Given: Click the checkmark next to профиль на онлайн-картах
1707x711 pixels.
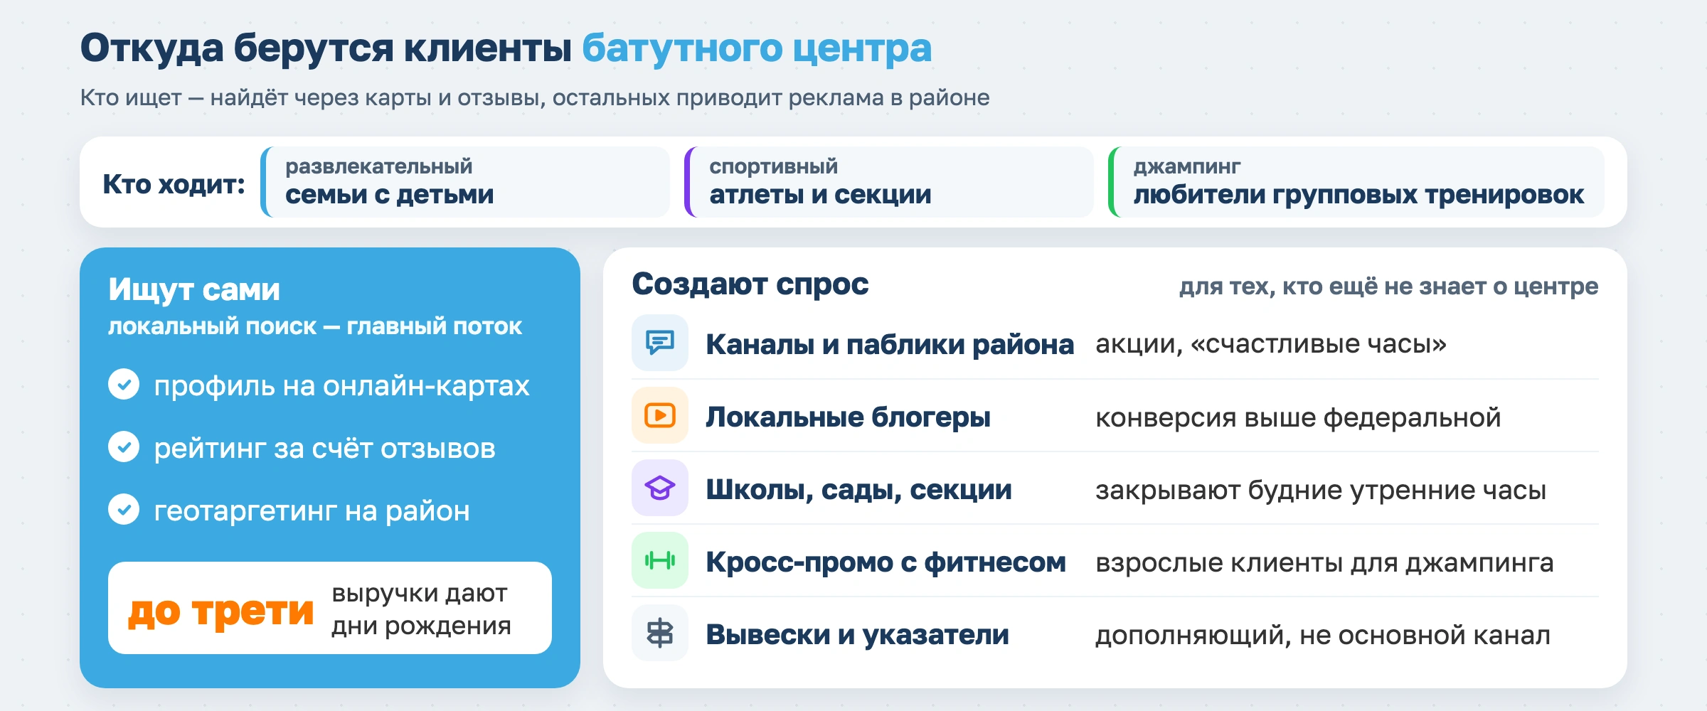Looking at the screenshot, I should pyautogui.click(x=124, y=384).
